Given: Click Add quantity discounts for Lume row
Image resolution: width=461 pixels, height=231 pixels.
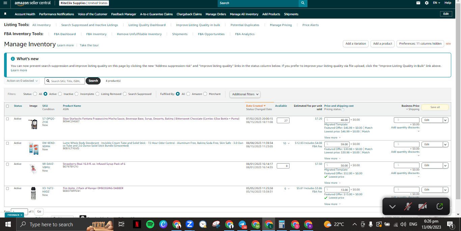Looking at the screenshot, I should 405,152.
